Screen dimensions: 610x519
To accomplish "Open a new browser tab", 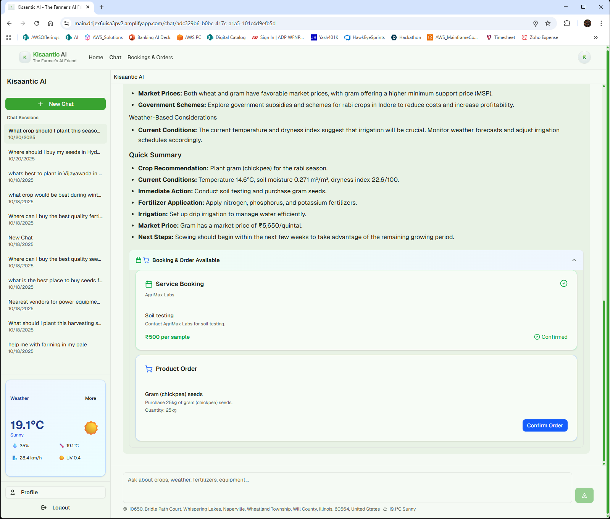I will [x=102, y=7].
